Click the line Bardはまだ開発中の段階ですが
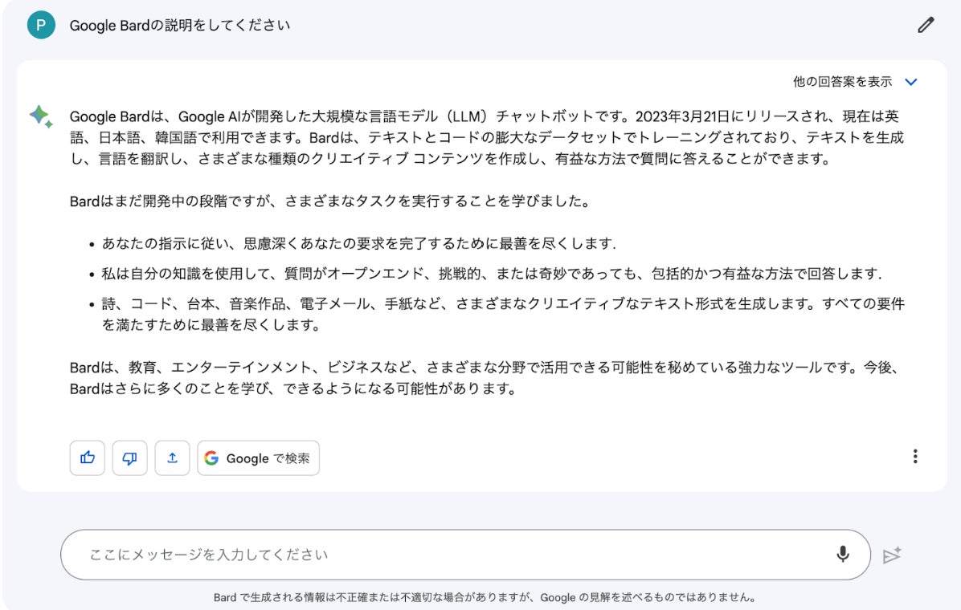 tap(330, 201)
